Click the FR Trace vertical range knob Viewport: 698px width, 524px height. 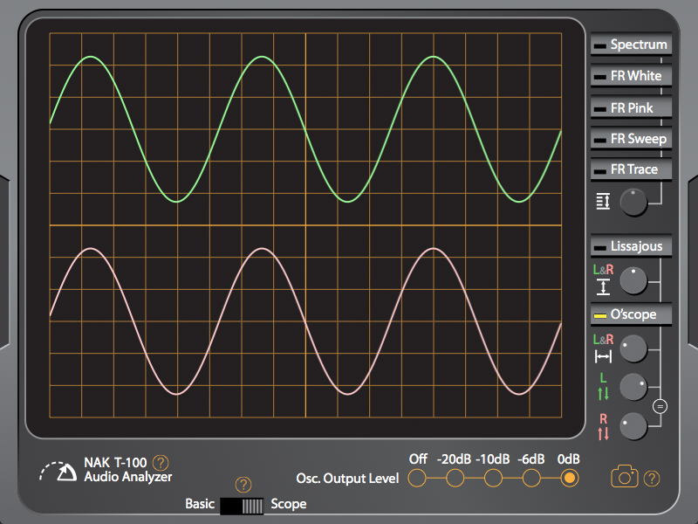pyautogui.click(x=633, y=203)
